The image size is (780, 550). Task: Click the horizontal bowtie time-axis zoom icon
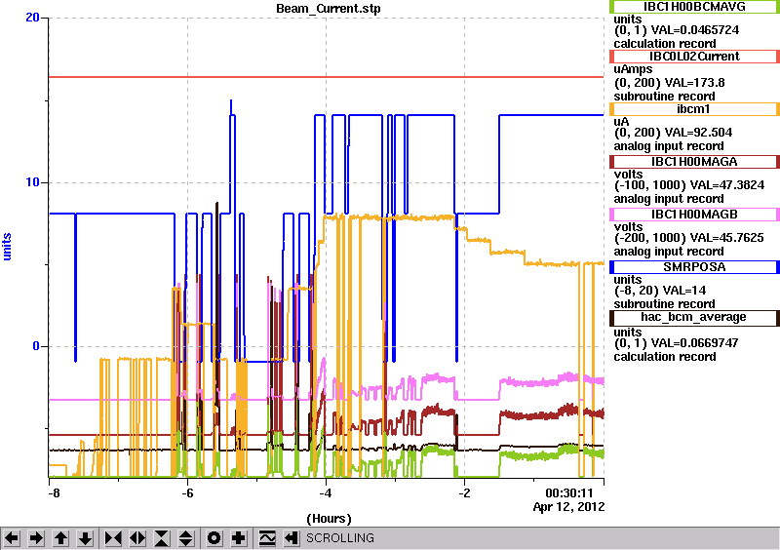pos(113,538)
